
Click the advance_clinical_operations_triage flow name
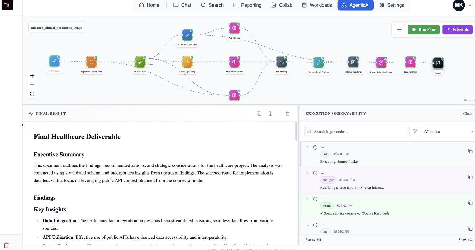[56, 27]
